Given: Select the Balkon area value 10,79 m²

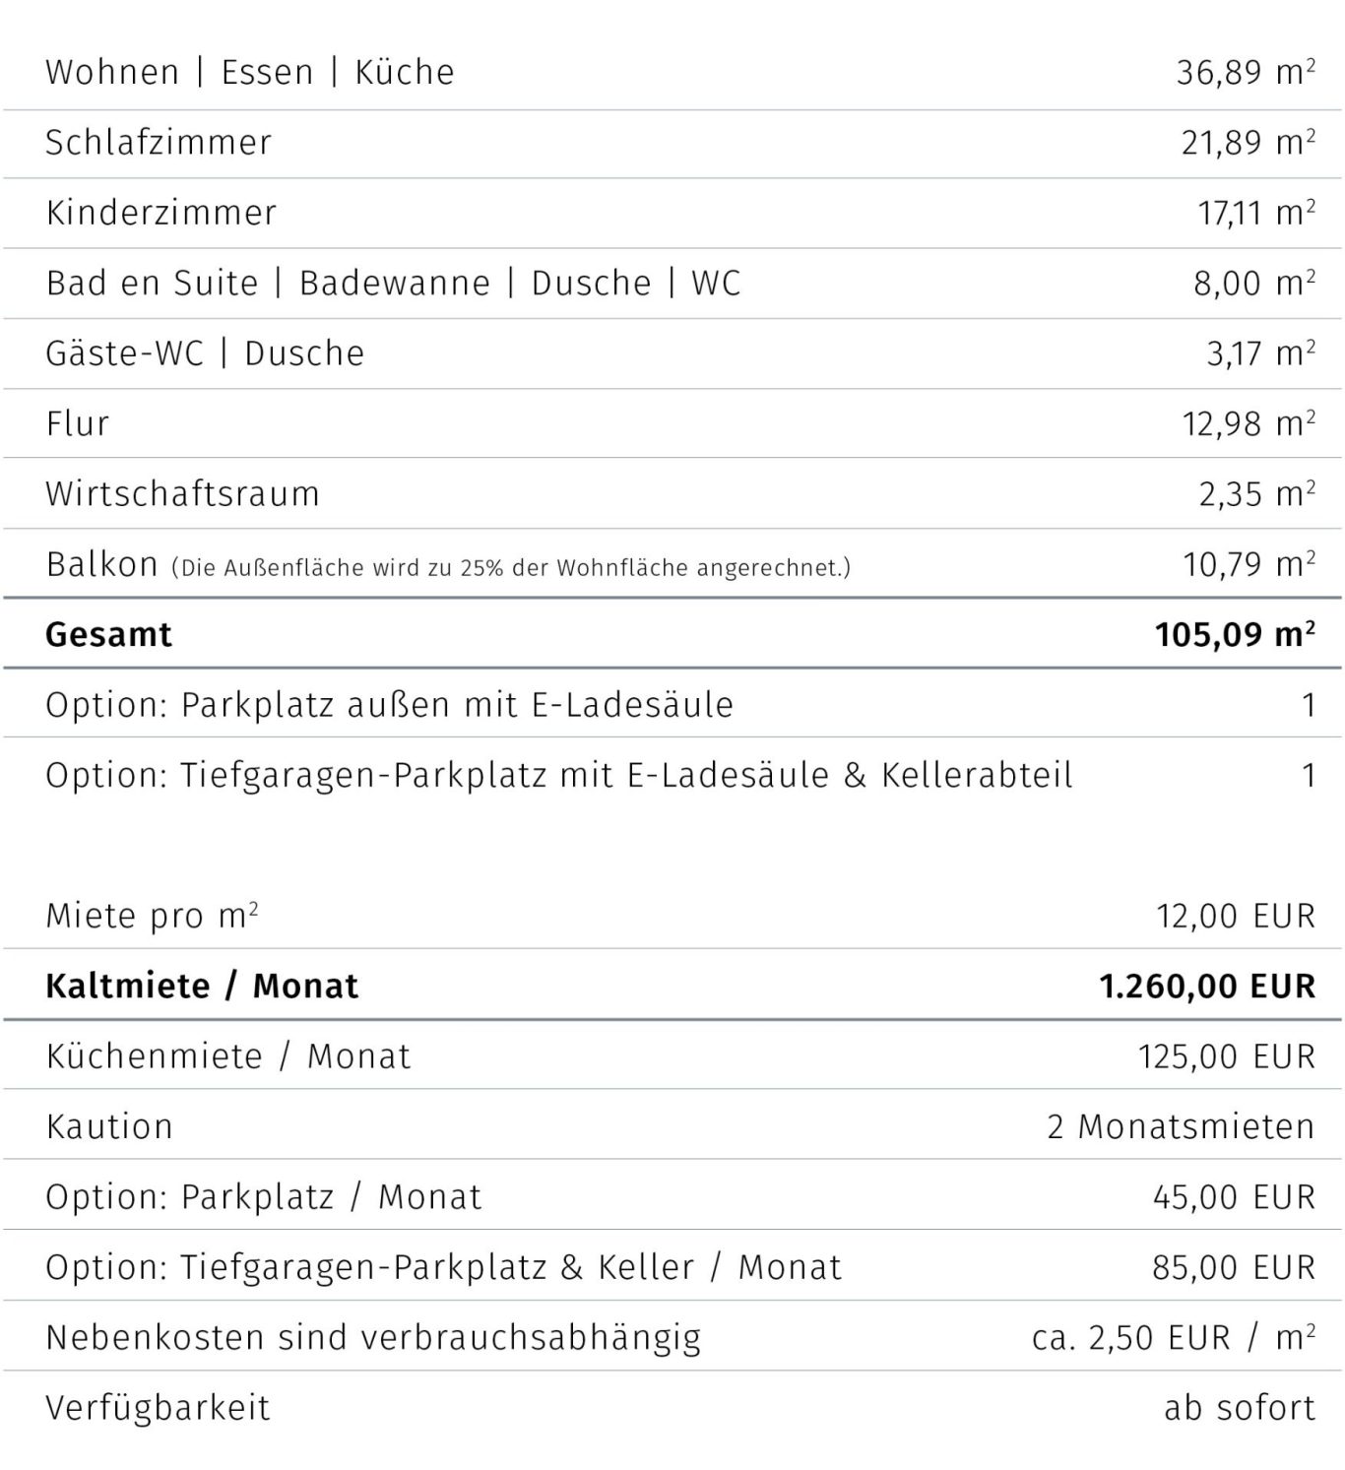Looking at the screenshot, I should click(x=1249, y=564).
